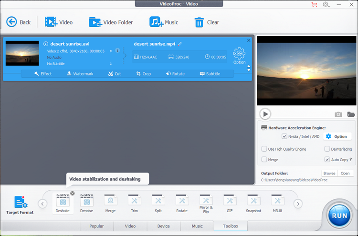Expand the subtitle track selector arrows
The height and width of the screenshot is (236, 358).
111,63
